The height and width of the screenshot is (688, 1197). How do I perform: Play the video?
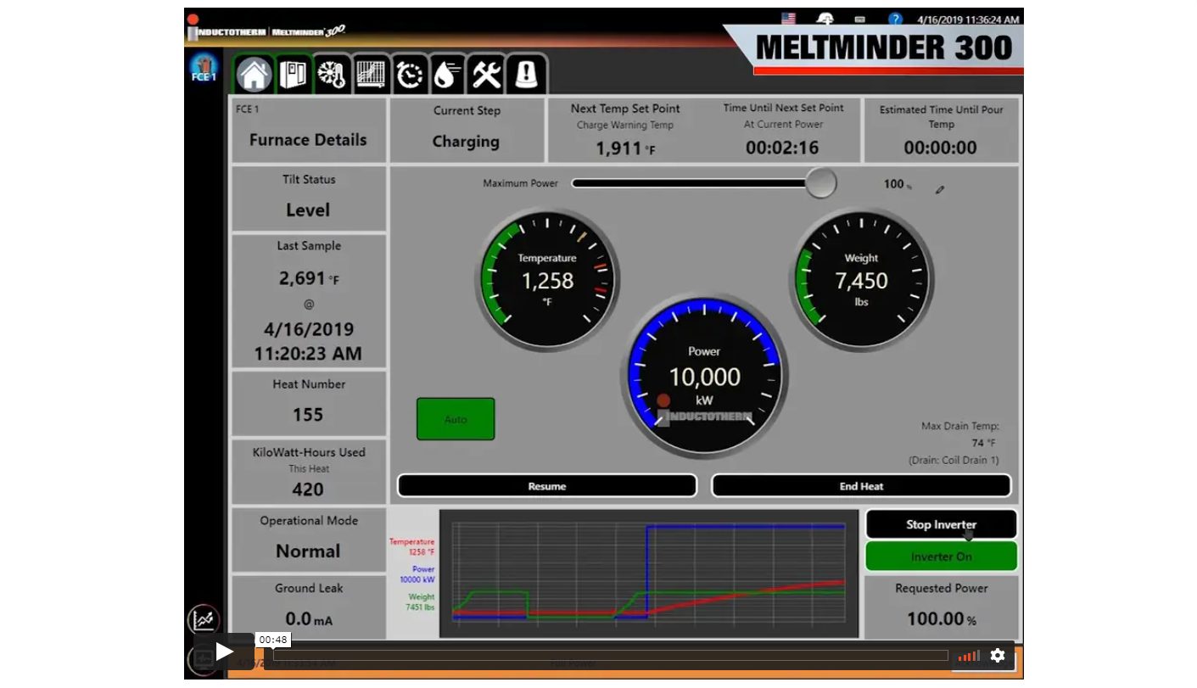click(x=224, y=652)
